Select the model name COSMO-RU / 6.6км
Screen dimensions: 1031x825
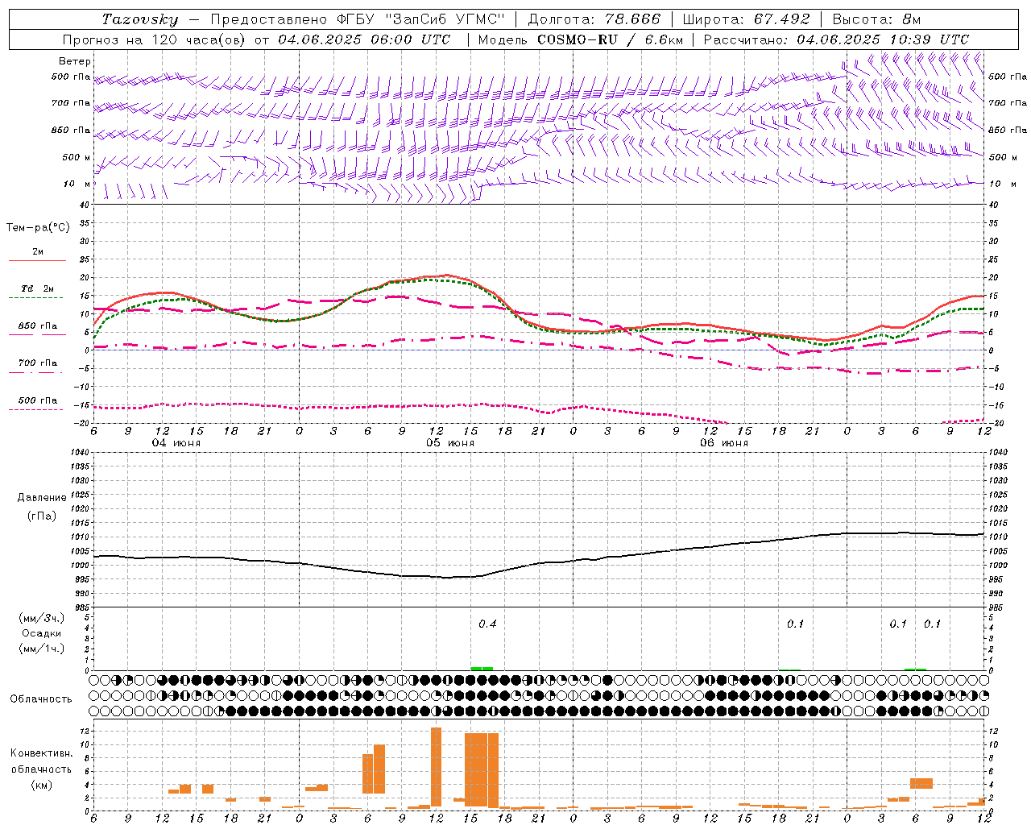click(x=610, y=39)
